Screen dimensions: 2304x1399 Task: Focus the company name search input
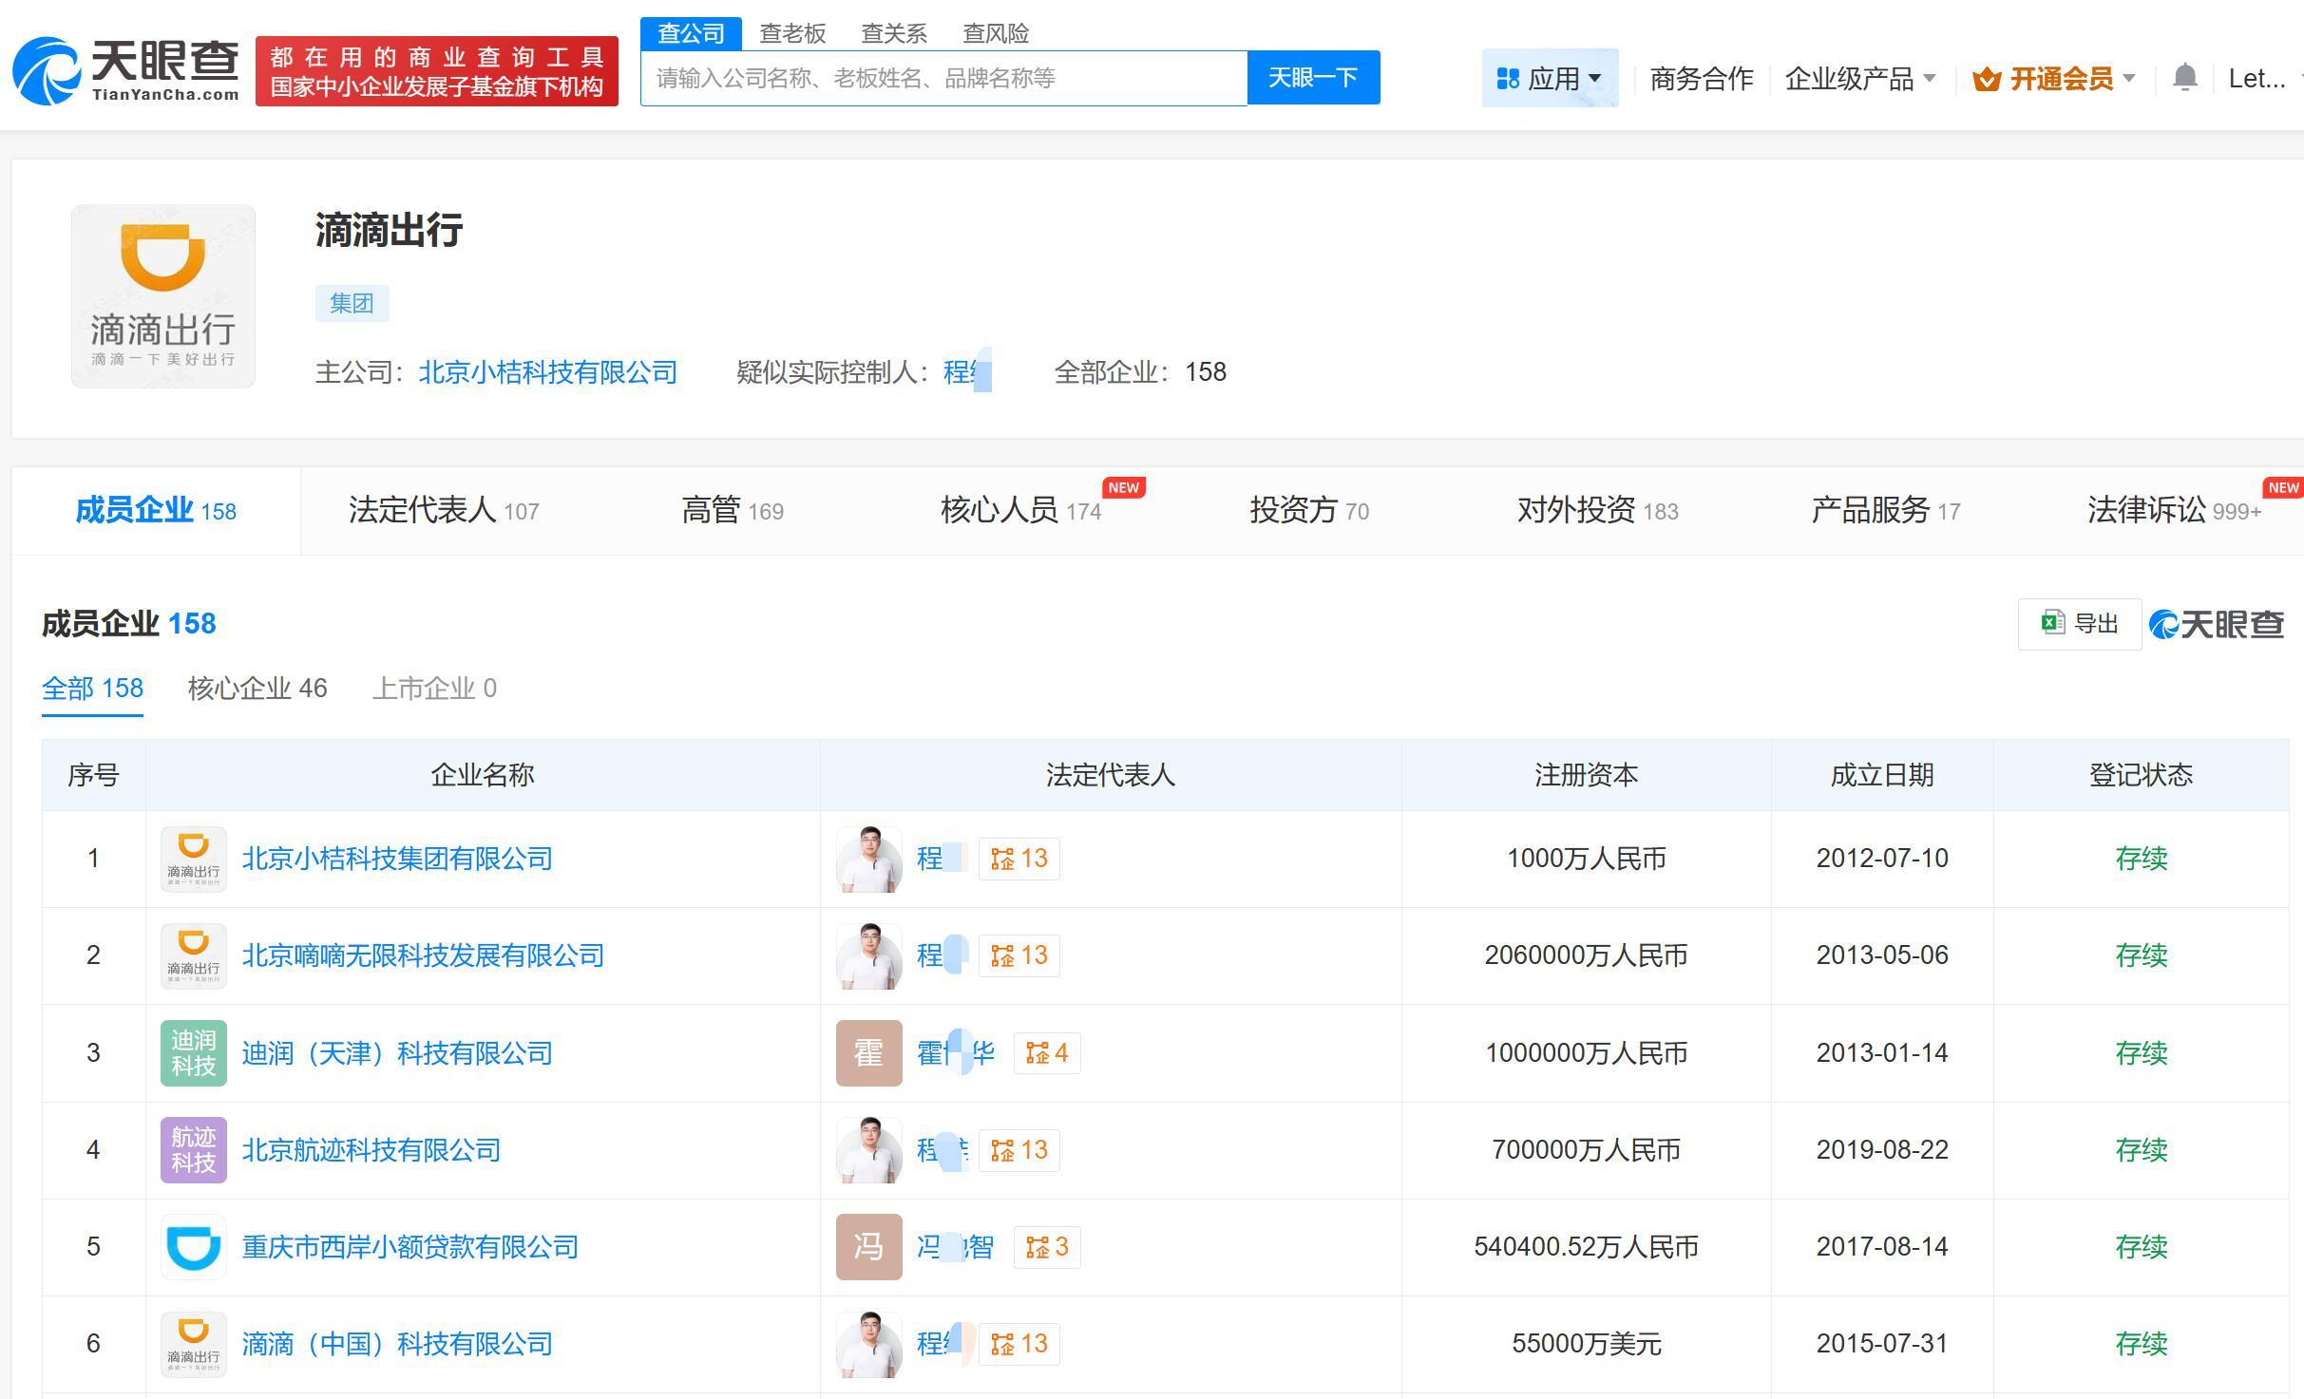[x=943, y=78]
